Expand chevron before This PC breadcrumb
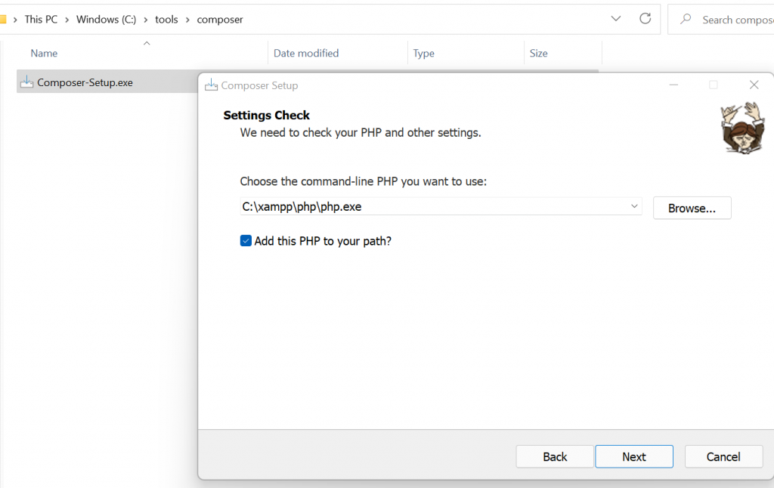774x488 pixels. pos(15,20)
